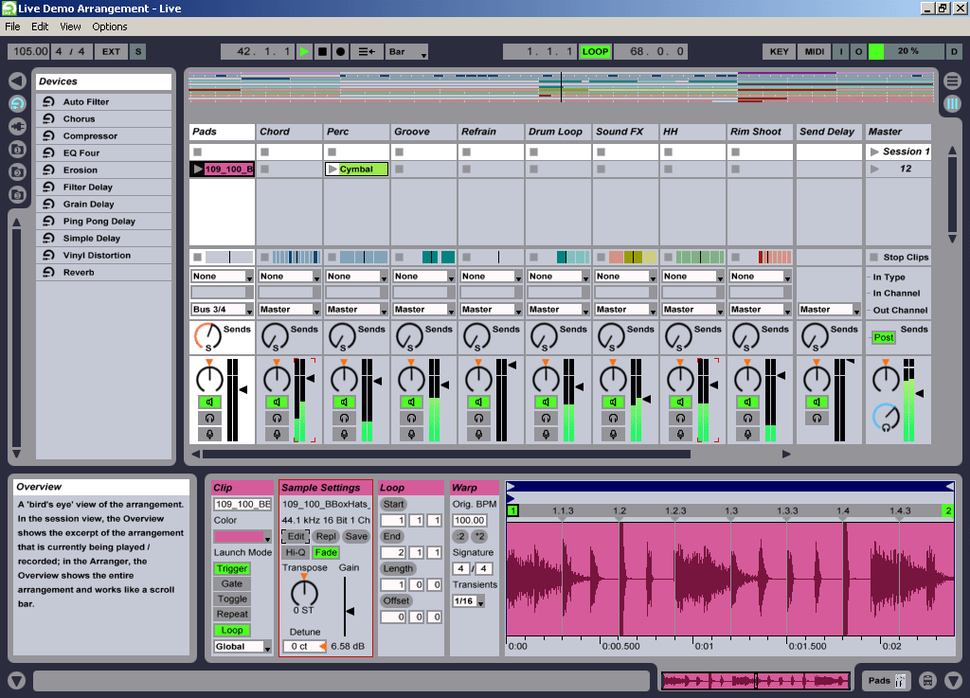Launch the Session 1 scene
Image resolution: width=970 pixels, height=698 pixels.
[874, 152]
